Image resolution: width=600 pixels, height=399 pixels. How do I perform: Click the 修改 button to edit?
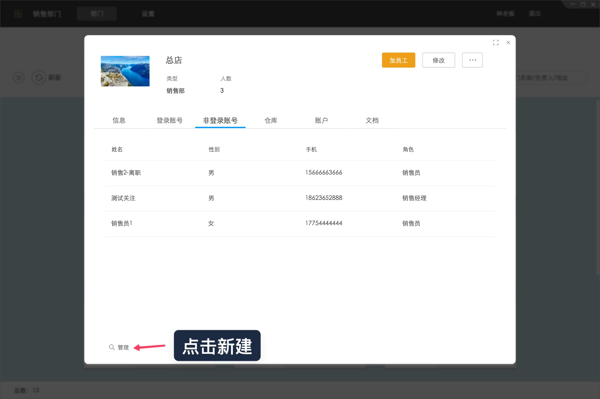point(439,60)
